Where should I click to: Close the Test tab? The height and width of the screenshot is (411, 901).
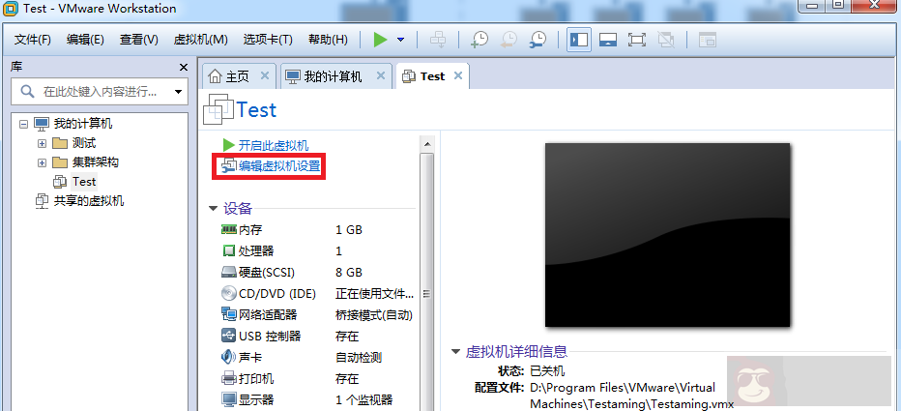pos(458,75)
